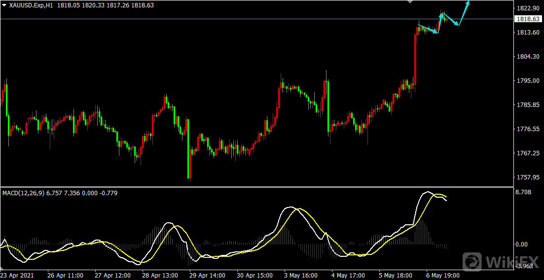Click the gray chart shift triangle at top
This screenshot has width=544, height=280.
pyautogui.click(x=409, y=2)
